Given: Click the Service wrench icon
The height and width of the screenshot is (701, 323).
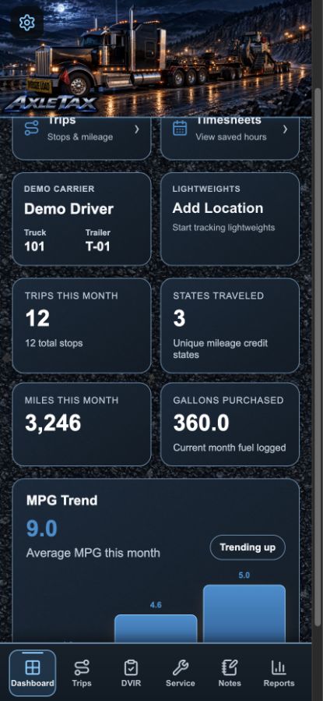Looking at the screenshot, I should coord(181,667).
